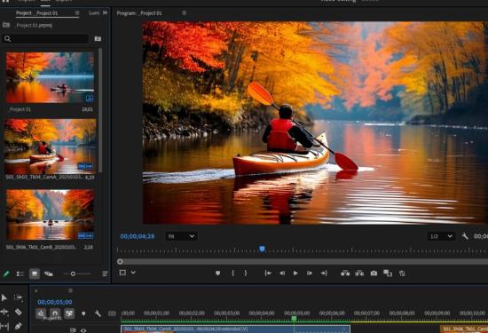Select the _Project 01 sequence thumbnail
Image resolution: width=488 pixels, height=333 pixels.
click(50, 77)
